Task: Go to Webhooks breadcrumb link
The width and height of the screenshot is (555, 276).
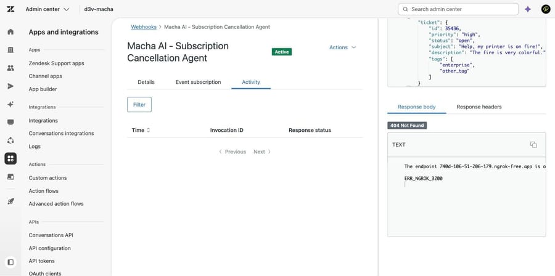Action: coord(144,27)
